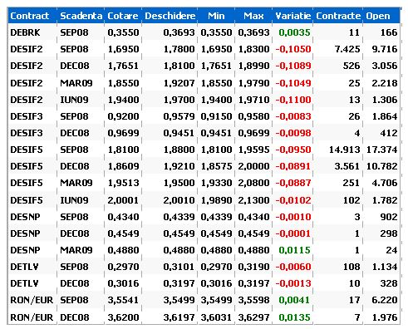
Task: Click the DESIF5 IUN09 quote 2,0001
Action: [123, 200]
